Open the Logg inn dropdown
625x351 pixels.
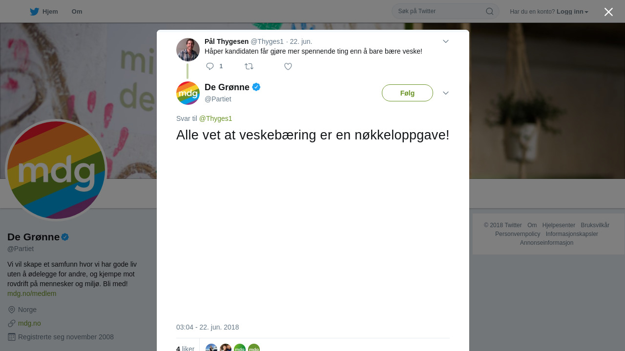(572, 12)
